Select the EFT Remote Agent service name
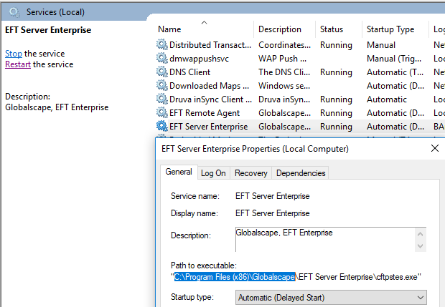The image size is (445, 307). [x=205, y=113]
